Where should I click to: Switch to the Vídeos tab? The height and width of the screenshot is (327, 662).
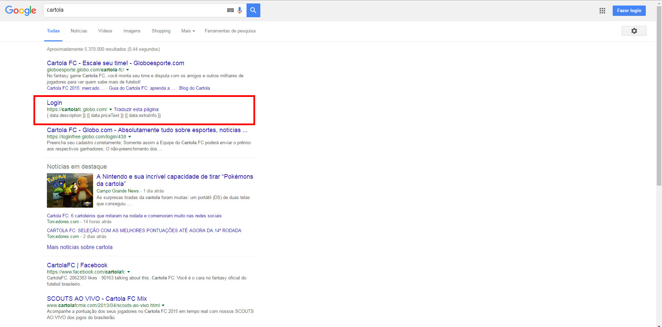coord(105,31)
